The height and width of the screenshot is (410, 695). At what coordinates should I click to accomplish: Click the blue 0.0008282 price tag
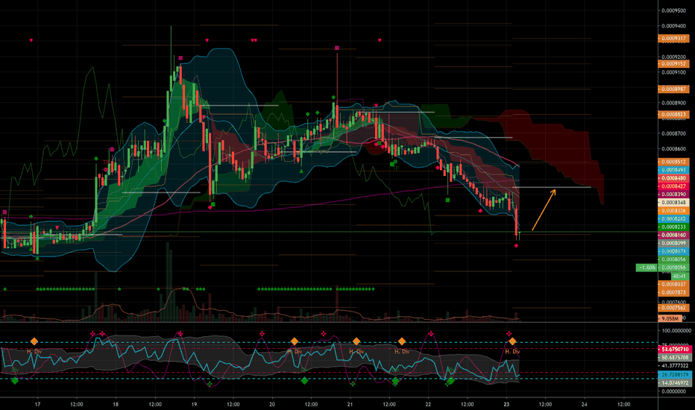(x=673, y=218)
